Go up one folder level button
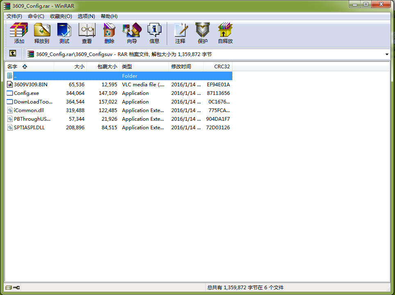 13,53
